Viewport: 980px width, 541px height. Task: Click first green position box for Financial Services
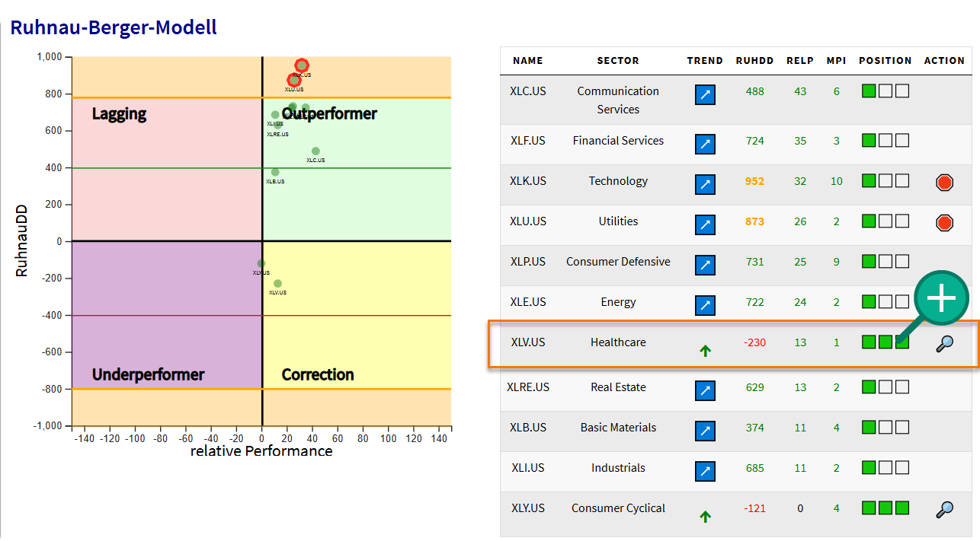point(868,141)
